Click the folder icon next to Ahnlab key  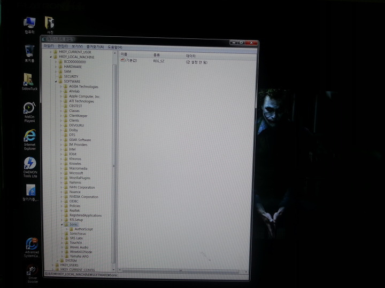pos(65,91)
